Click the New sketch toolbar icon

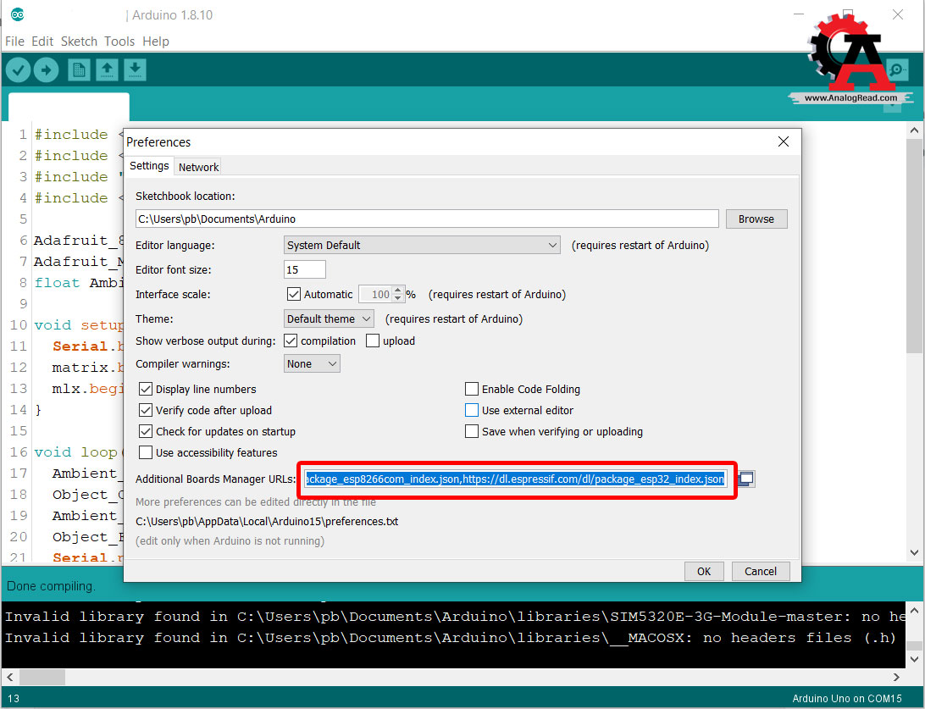[79, 70]
